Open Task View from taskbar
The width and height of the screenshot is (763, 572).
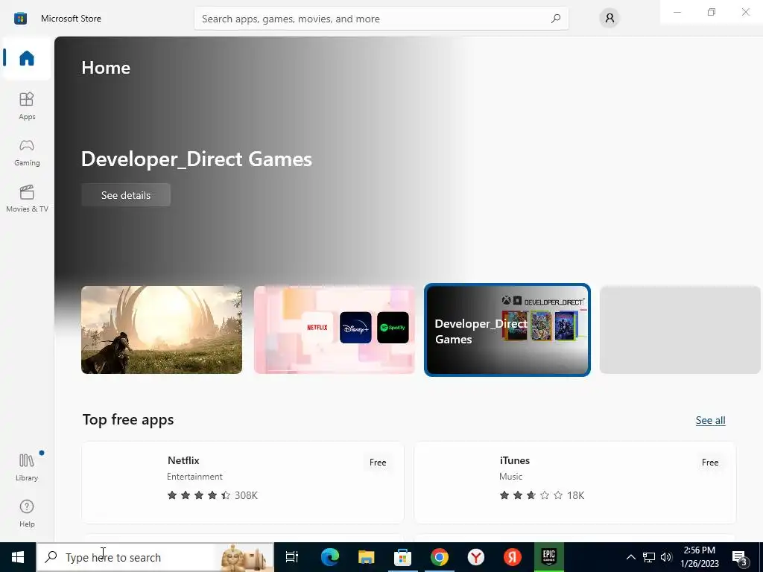click(x=292, y=557)
